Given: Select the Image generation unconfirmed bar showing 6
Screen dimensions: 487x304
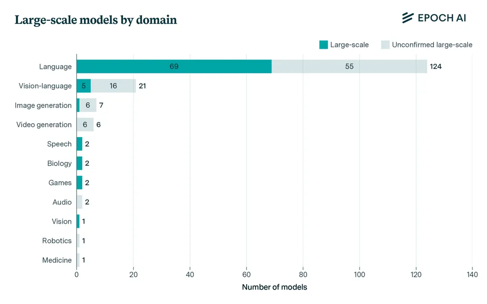Looking at the screenshot, I should coord(88,105).
